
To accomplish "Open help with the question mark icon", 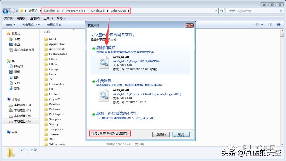I will coord(279,24).
